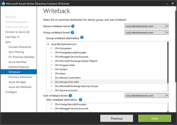This screenshot has width=177, height=125.
Task: Go to User Sign-In step
Action: (x=12, y=37)
